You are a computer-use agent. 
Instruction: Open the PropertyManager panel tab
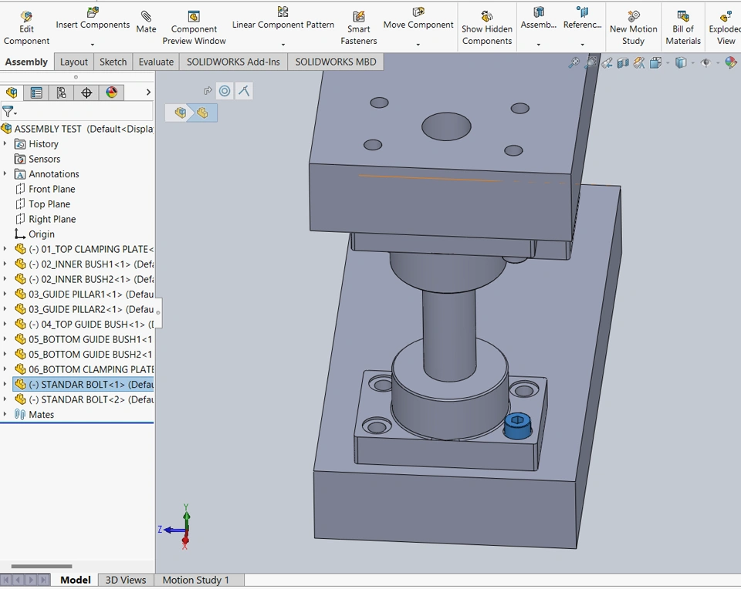pyautogui.click(x=36, y=93)
